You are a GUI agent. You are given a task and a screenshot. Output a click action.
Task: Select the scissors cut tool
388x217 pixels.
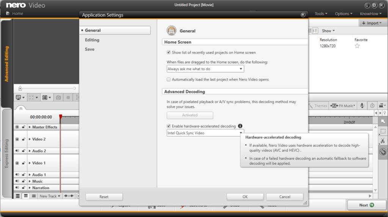tap(383, 141)
